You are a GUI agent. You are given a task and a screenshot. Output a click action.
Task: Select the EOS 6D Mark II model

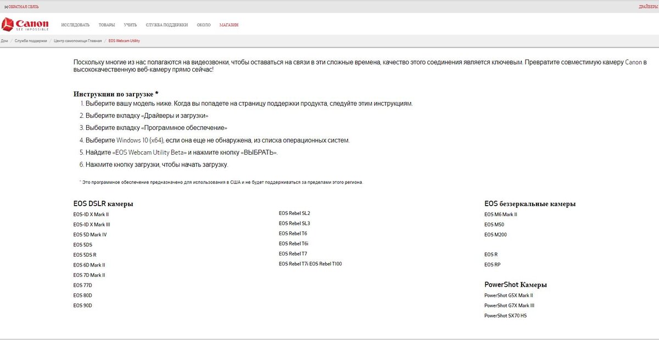point(89,265)
